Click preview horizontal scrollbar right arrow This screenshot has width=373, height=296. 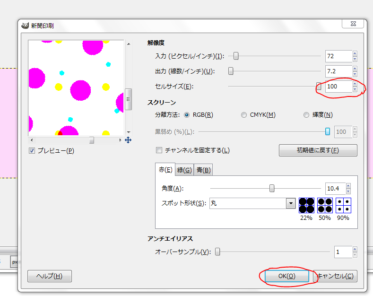(x=120, y=140)
